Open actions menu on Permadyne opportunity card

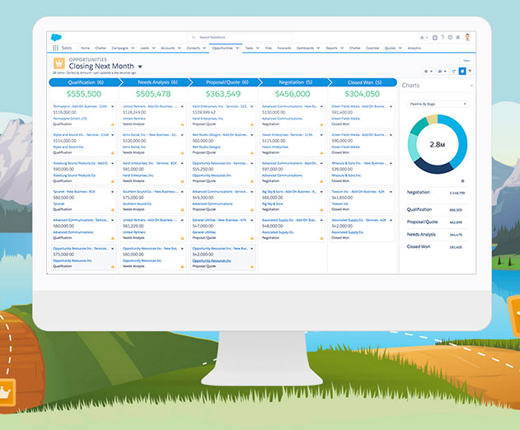point(112,107)
